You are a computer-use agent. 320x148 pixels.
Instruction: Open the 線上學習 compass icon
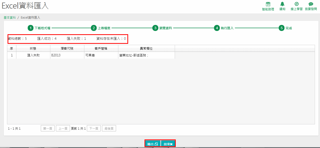click(297, 4)
